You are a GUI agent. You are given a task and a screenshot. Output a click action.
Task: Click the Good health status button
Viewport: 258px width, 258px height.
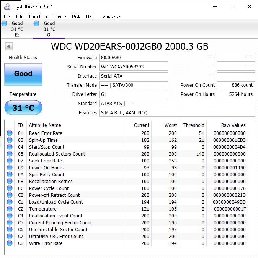click(23, 74)
